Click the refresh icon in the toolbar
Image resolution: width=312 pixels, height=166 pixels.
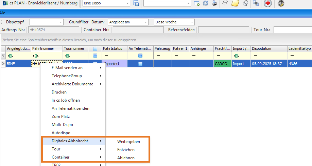205,3
